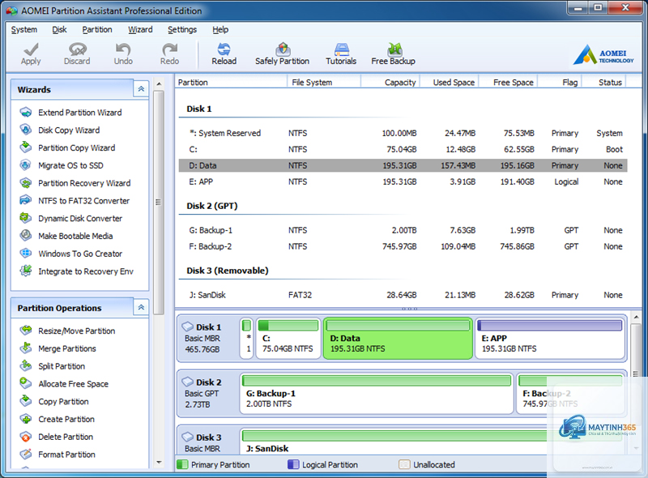This screenshot has width=648, height=478.
Task: Sort by Status column header
Action: tap(604, 82)
